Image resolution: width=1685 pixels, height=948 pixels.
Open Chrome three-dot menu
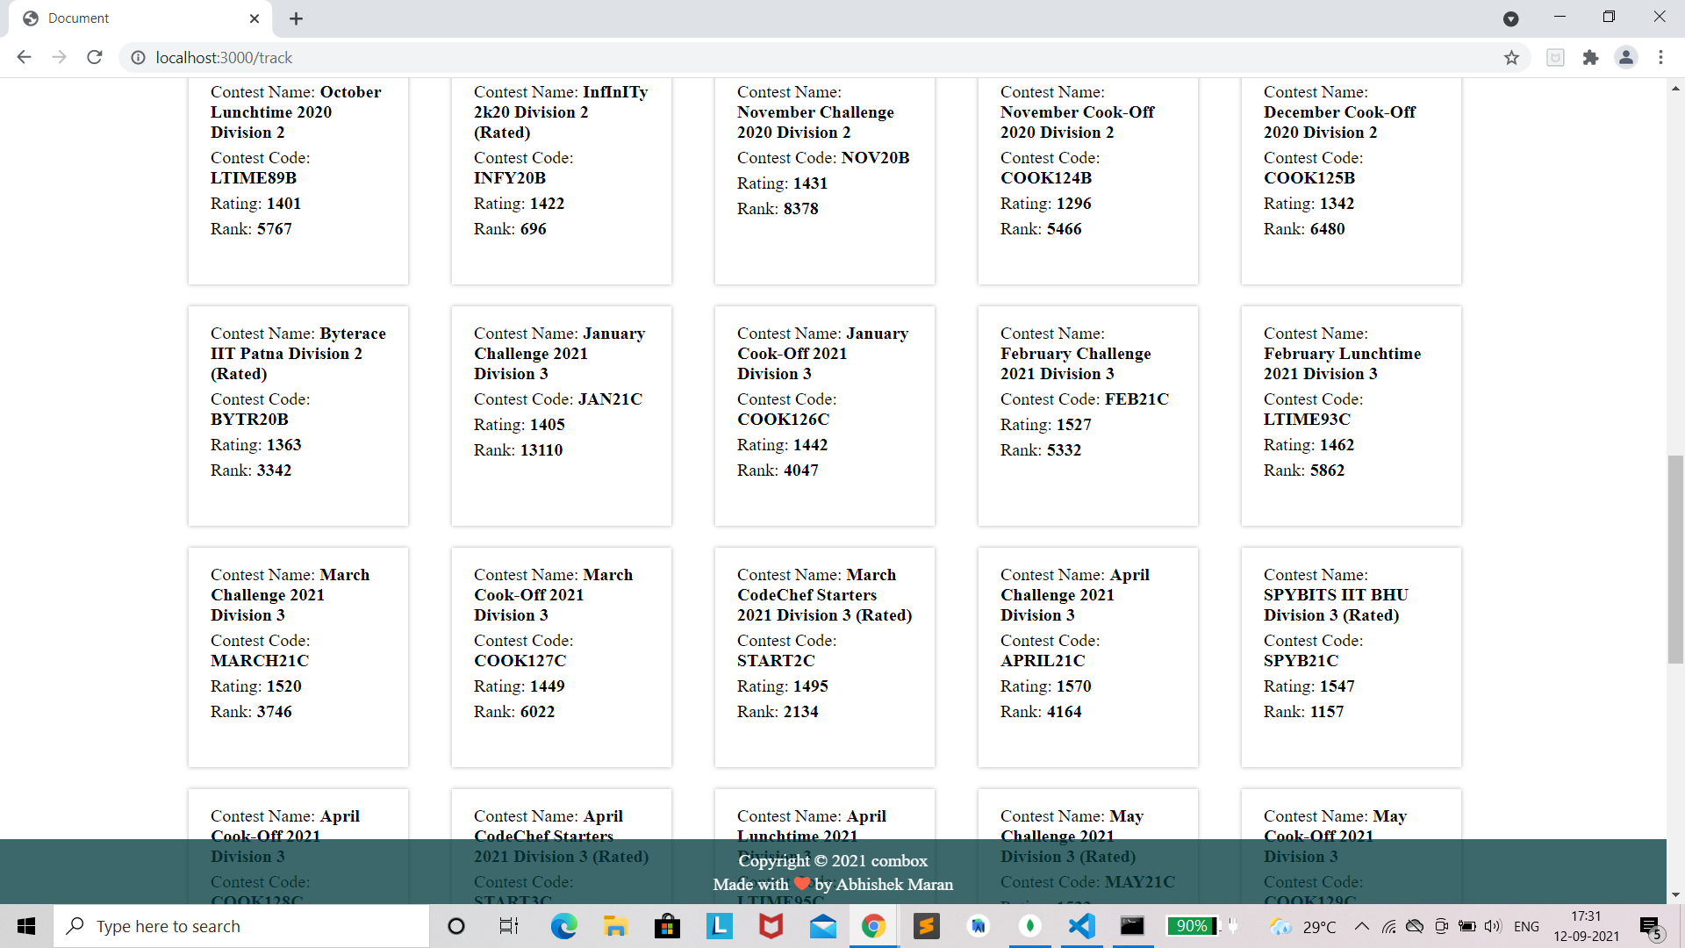[1660, 57]
